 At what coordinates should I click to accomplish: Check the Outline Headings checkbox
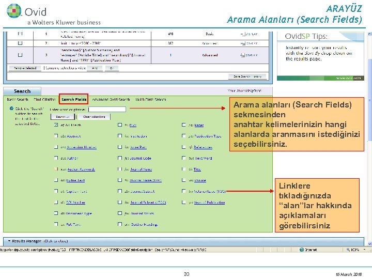tap(120, 224)
